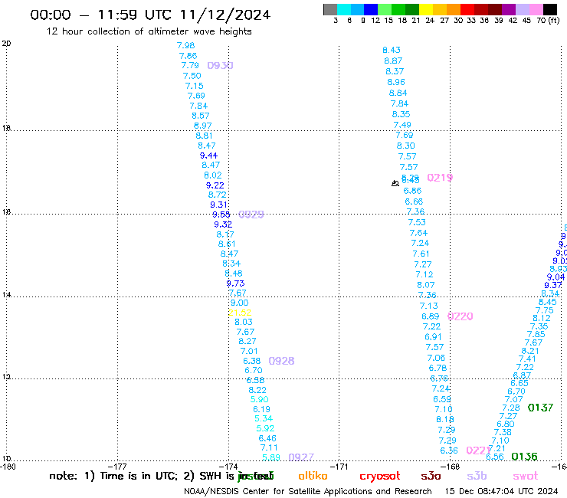Click the lavender 0930 time label
Viewport: 567px width, 498px height.
[x=220, y=65]
